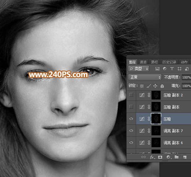Open the 路径 (Paths) tab
Viewport: 191px width, 177px height.
coord(154,62)
